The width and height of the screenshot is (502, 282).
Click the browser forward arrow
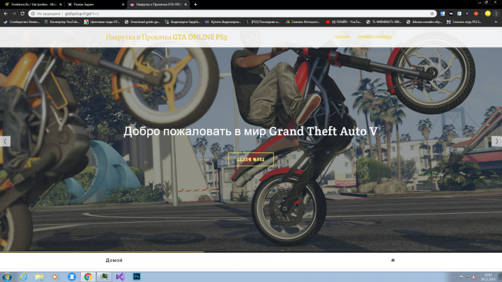pos(14,13)
